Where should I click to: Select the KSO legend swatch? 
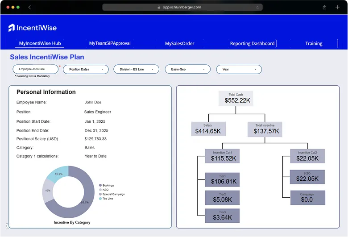100,190
